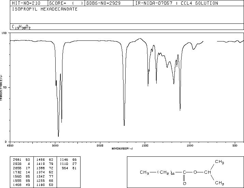Screen dimensions: 244x188
Task: Click the carbonyl peak near 1732 on spectrum
Action: 124,125
